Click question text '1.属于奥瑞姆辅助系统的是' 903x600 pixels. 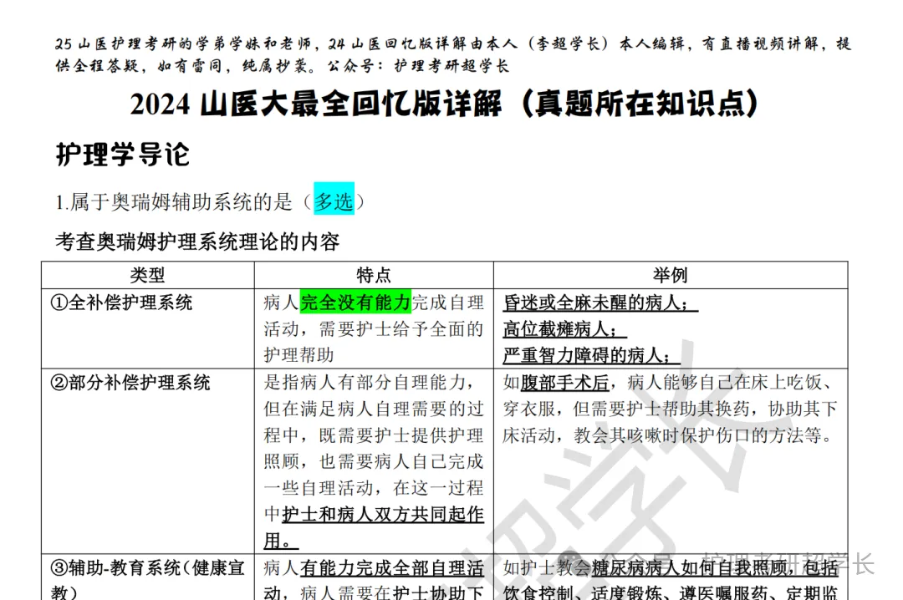pos(174,202)
